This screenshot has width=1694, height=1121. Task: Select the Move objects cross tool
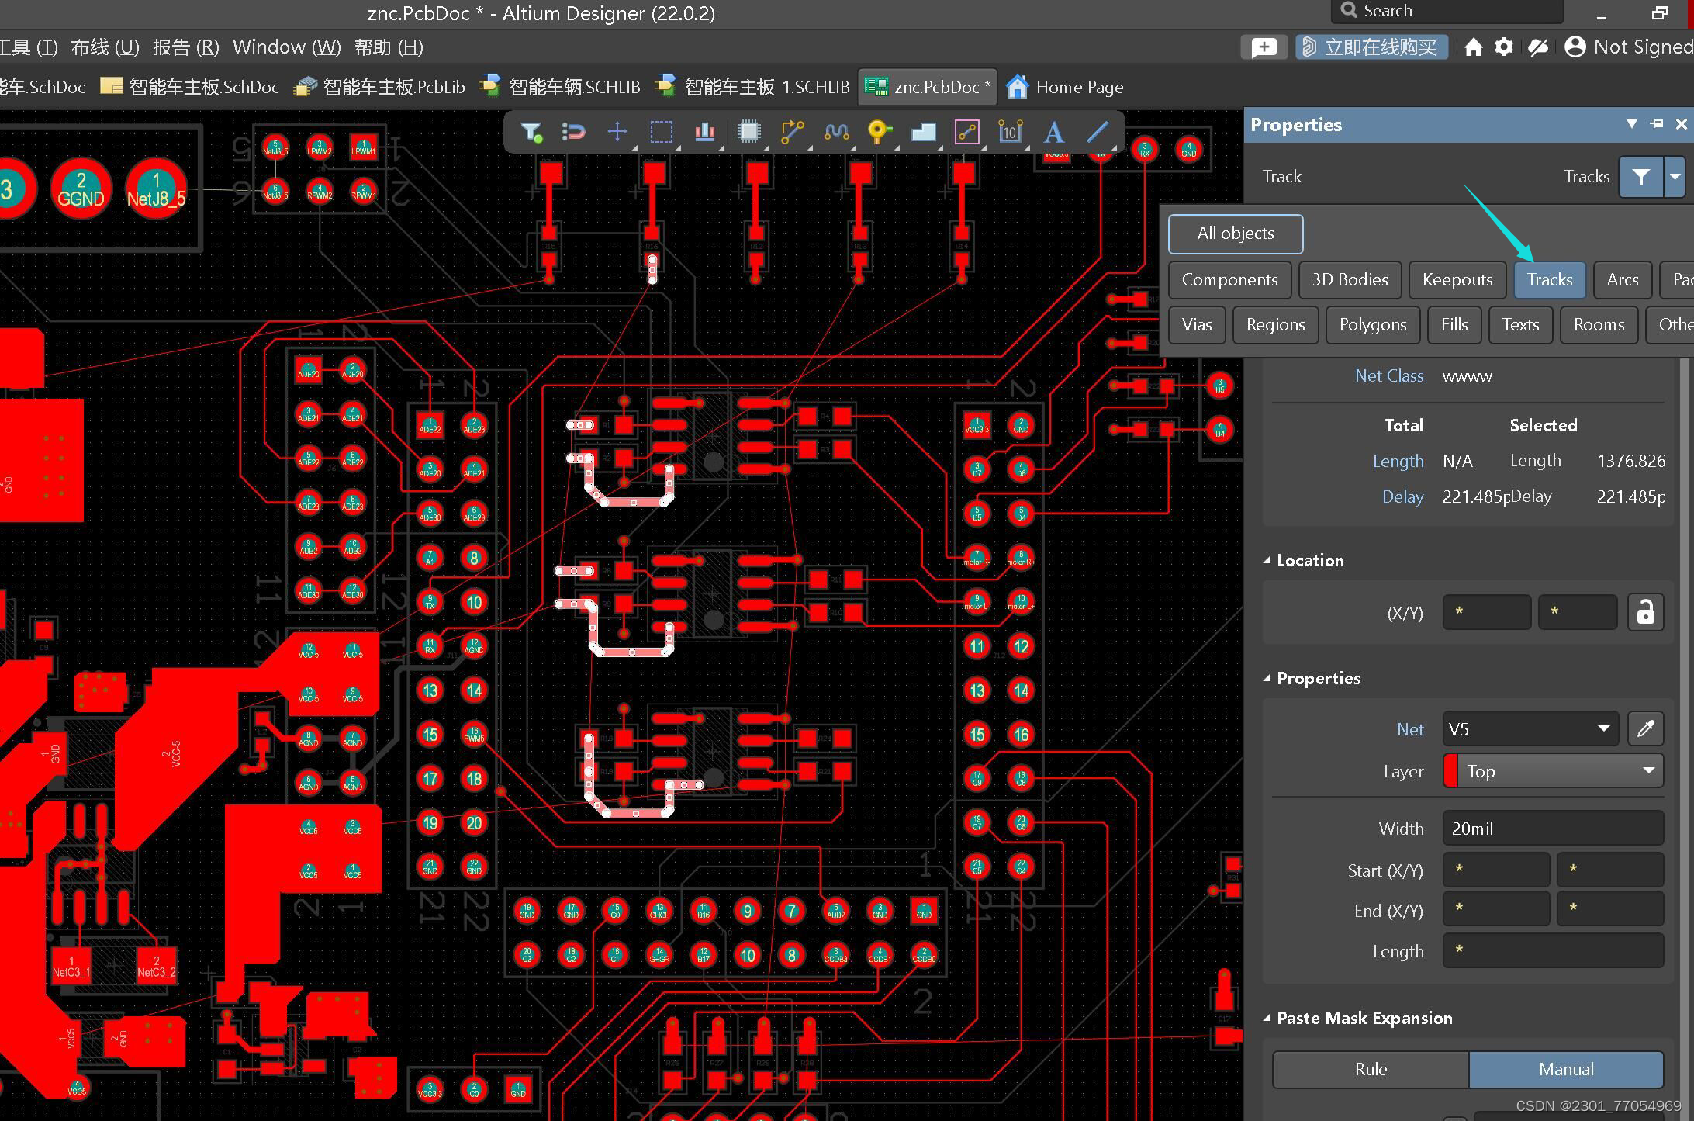[x=617, y=132]
